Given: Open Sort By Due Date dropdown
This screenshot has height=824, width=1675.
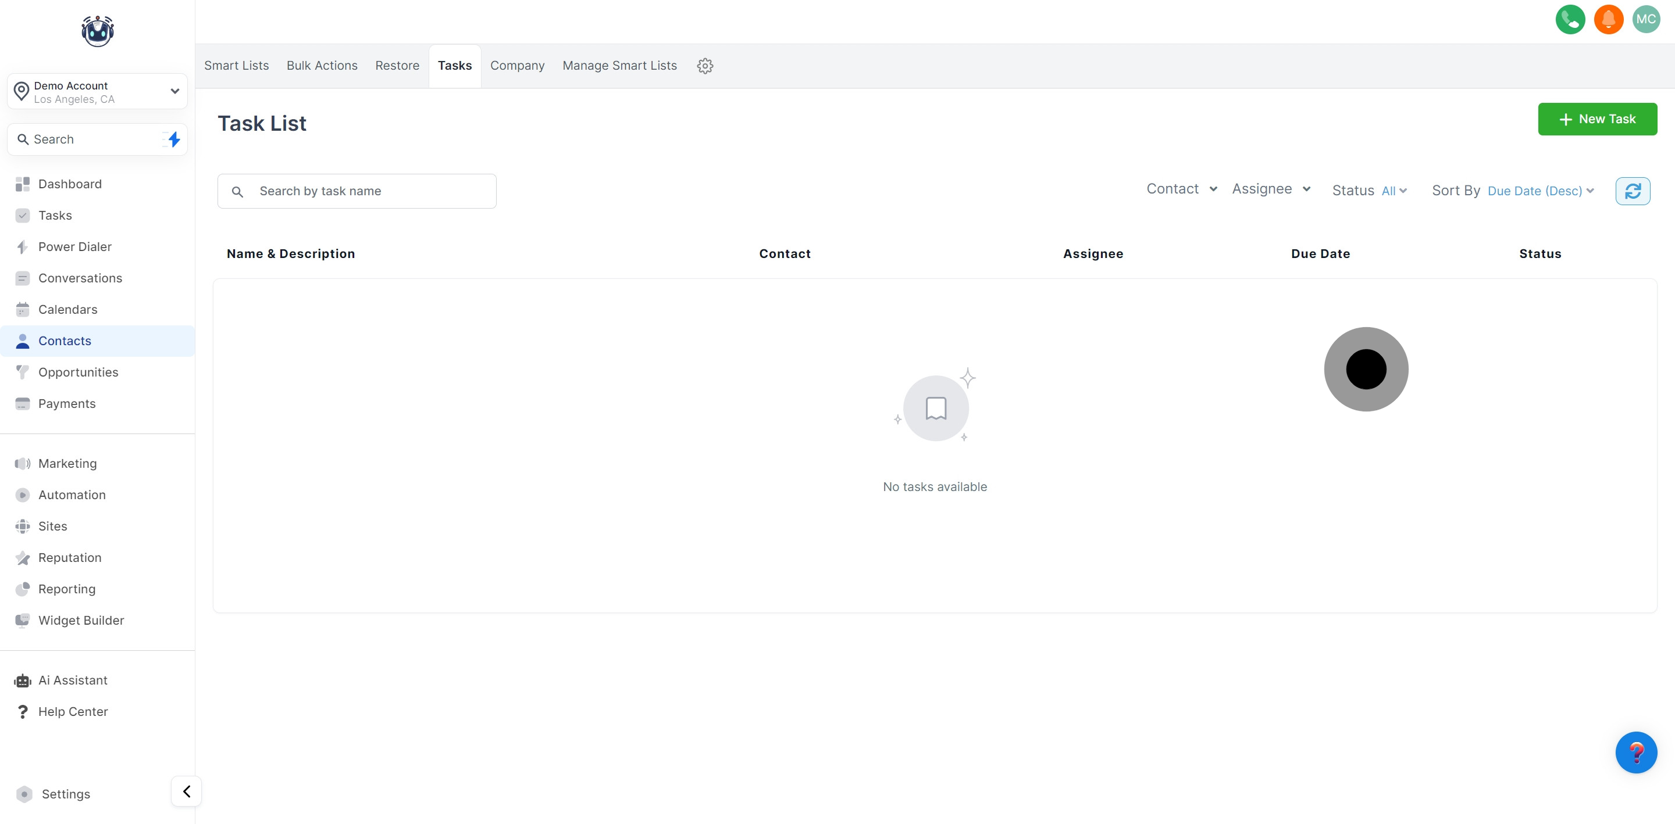Looking at the screenshot, I should 1539,191.
